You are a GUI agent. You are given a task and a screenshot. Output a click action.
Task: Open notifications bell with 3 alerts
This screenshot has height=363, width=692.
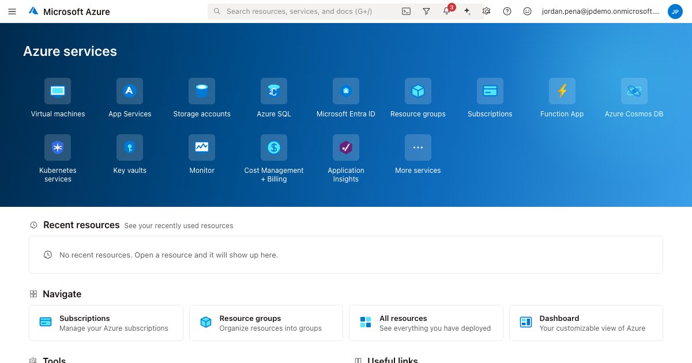(x=447, y=10)
